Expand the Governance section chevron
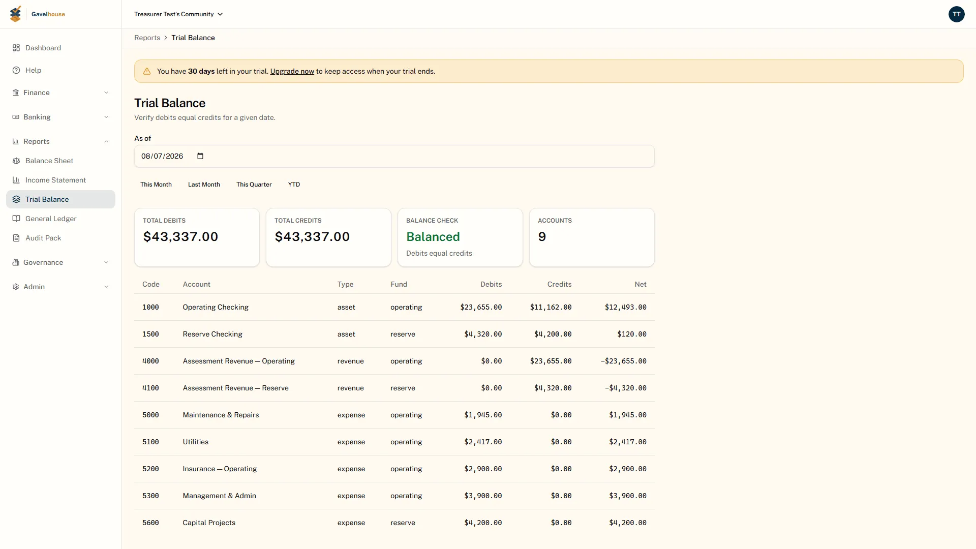Screen dimensions: 976x549 [x=106, y=262]
